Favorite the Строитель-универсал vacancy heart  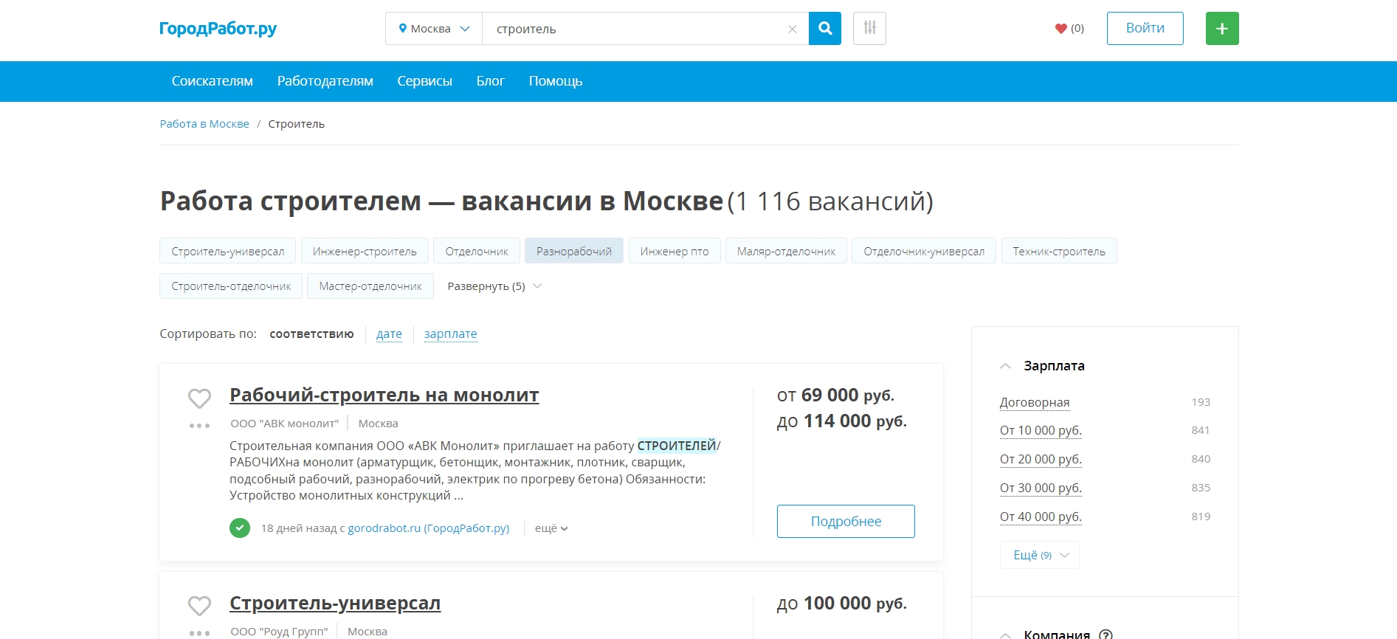pyautogui.click(x=199, y=607)
